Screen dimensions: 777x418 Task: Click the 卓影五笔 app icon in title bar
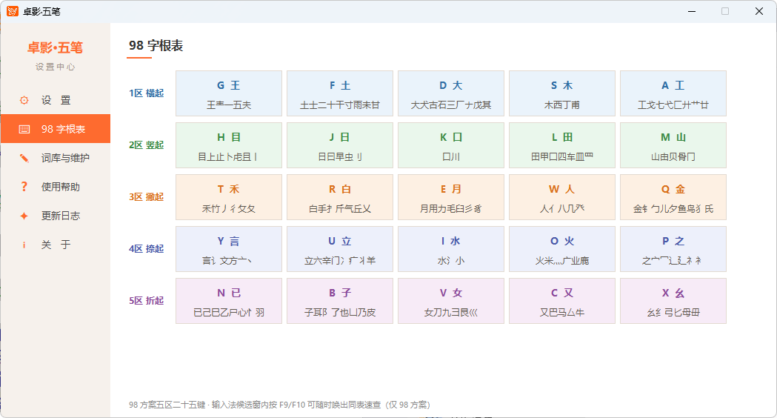click(13, 11)
